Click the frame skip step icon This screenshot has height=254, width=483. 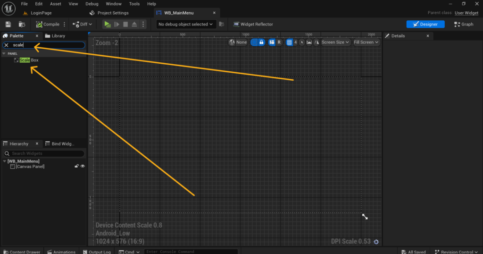click(x=117, y=24)
